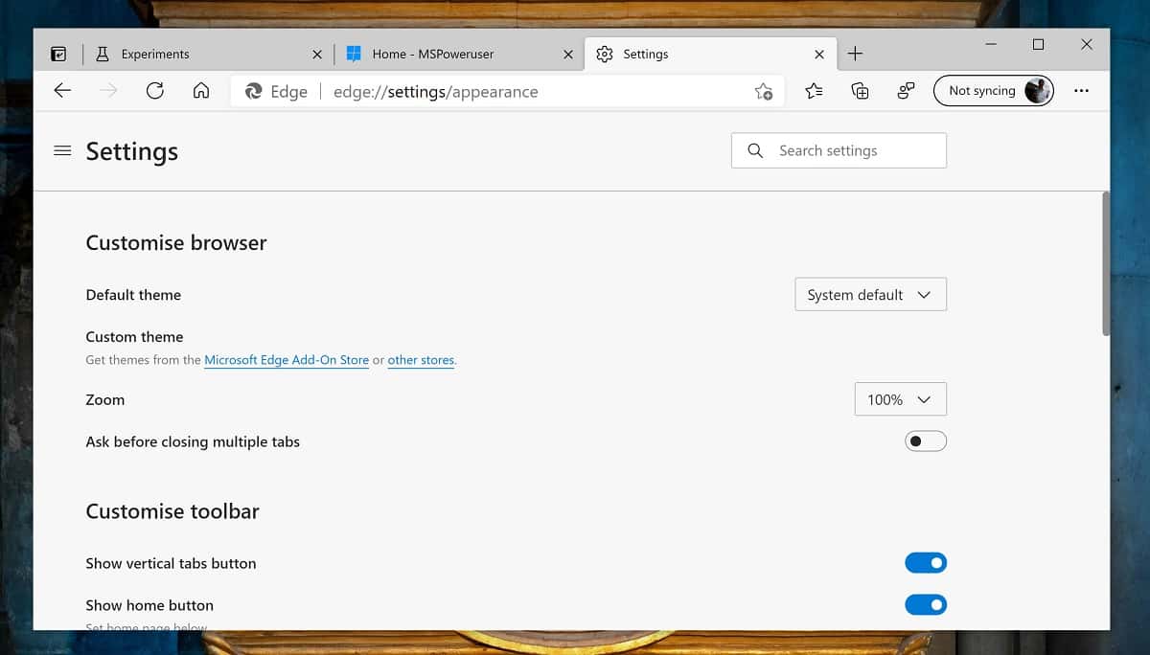Open the Settings hamburger navigation menu
This screenshot has height=655, width=1150.
click(x=62, y=150)
